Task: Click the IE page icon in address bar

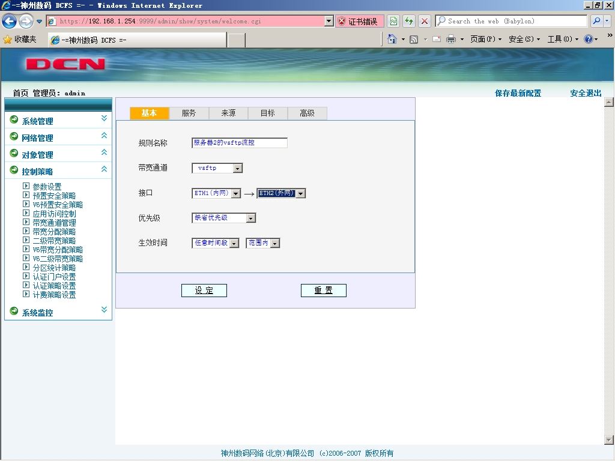Action: tap(52, 21)
